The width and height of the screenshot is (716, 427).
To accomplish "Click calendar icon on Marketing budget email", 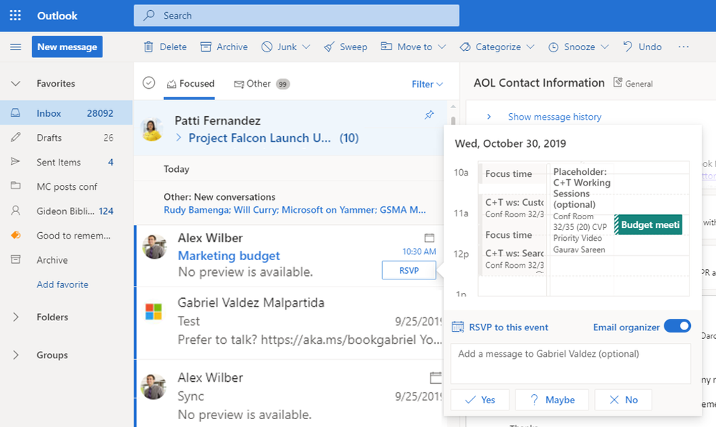I will [429, 237].
